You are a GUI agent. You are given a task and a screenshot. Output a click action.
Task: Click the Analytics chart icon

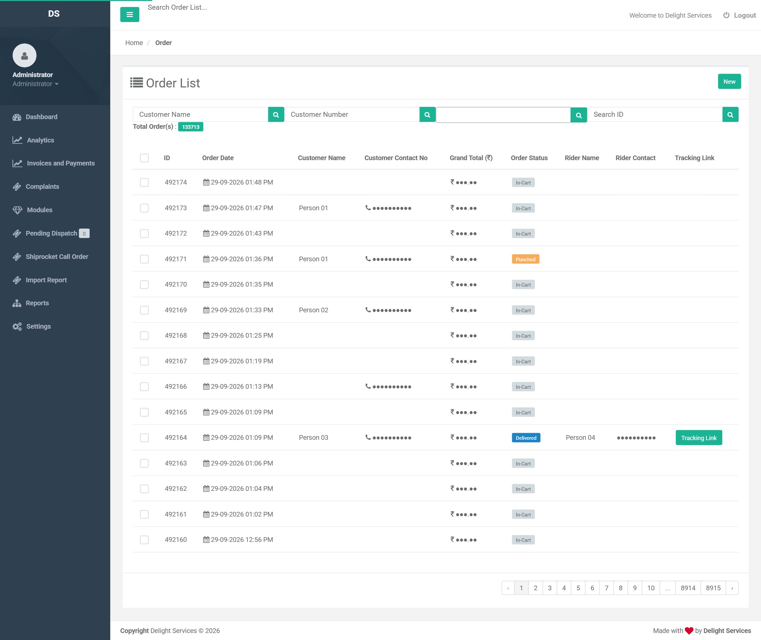point(17,140)
